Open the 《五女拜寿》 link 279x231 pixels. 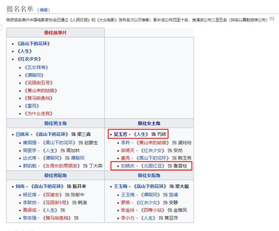tap(36, 67)
